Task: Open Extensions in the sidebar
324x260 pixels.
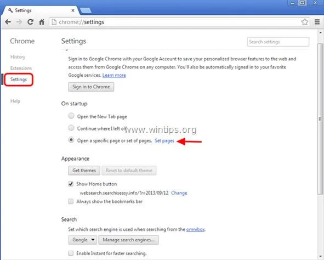Action: click(21, 68)
